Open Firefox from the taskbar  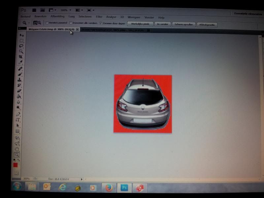coord(109,187)
